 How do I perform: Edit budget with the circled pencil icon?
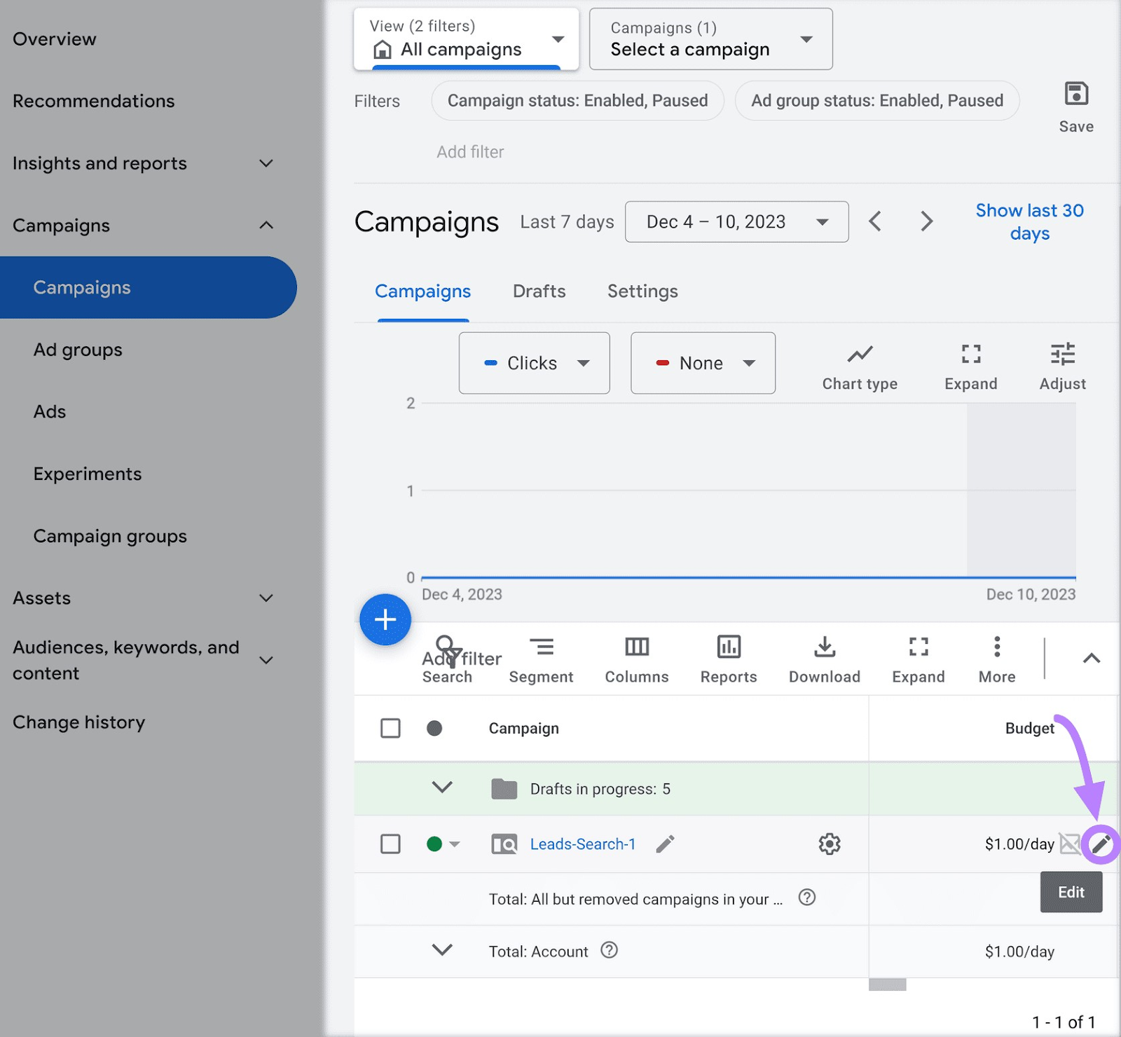click(1100, 844)
